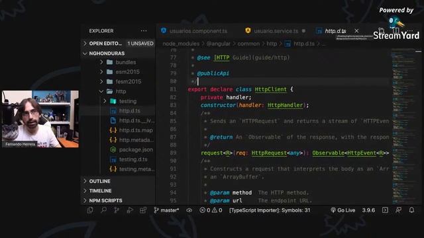Open the Extensions view icon

pyautogui.click(x=143, y=210)
